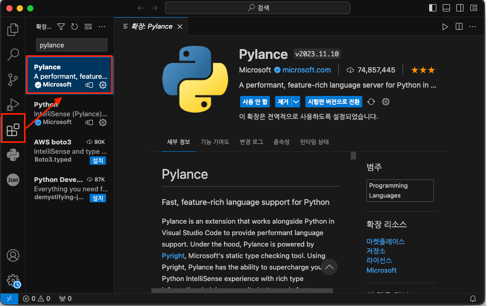Click the readme vertical scrollbar thumb

click(x=353, y=155)
